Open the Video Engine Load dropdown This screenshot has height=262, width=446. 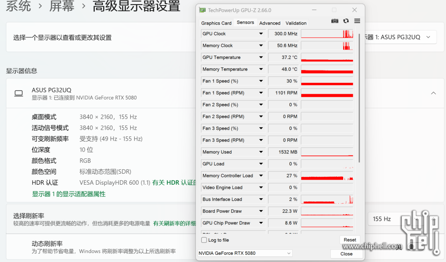(x=261, y=187)
